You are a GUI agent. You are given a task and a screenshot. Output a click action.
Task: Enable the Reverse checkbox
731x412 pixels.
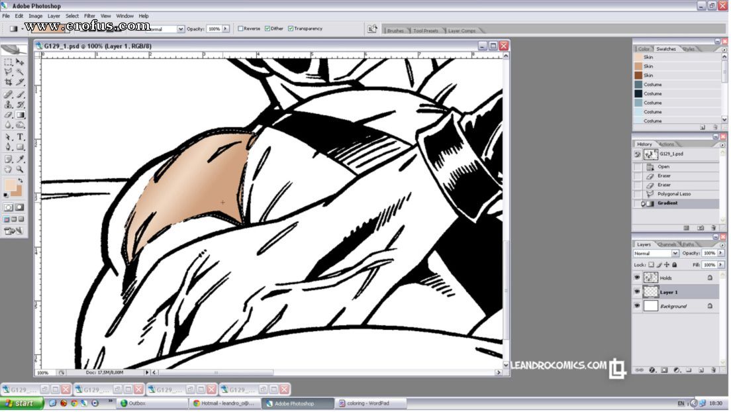point(240,28)
